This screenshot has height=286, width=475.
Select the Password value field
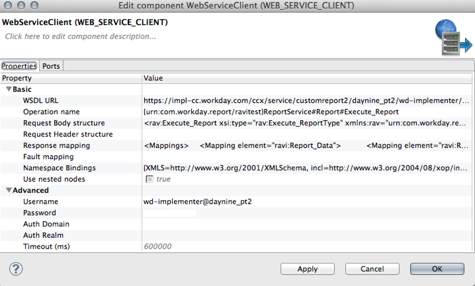tap(307, 213)
